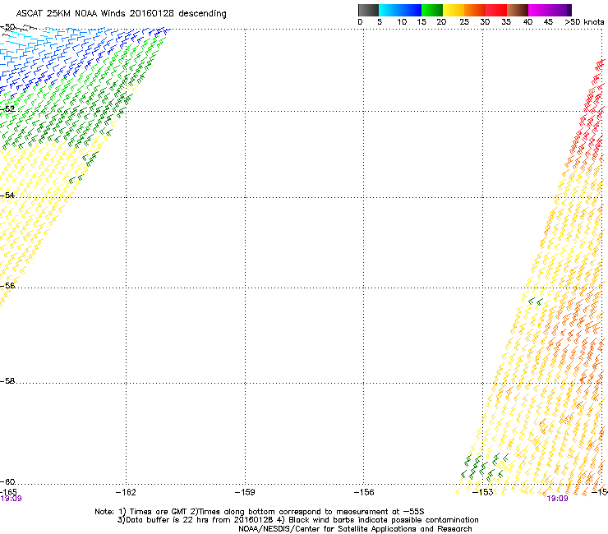Screen dimensions: 608x534
Task: Click the ASCAT 25KM NOAA Winds title
Action: 121,14
